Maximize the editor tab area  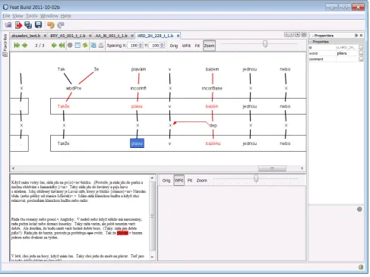click(304, 35)
